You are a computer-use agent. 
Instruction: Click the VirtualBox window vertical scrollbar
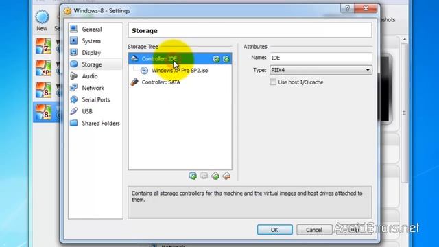pos(404,113)
